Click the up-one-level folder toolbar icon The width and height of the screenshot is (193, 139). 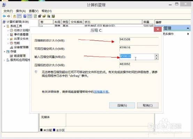click(x=15, y=16)
